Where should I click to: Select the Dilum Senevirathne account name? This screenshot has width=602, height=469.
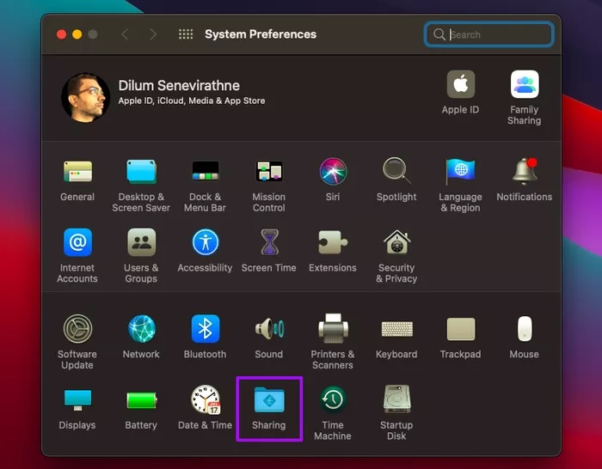(179, 85)
